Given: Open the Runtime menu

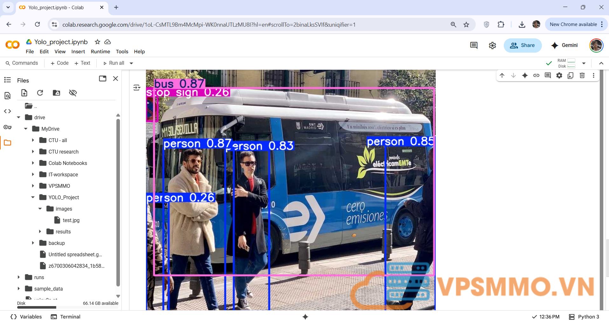Looking at the screenshot, I should point(100,52).
